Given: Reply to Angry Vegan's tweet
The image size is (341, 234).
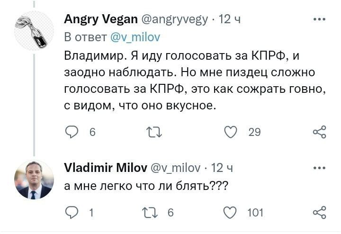Looking at the screenshot, I should (x=71, y=132).
